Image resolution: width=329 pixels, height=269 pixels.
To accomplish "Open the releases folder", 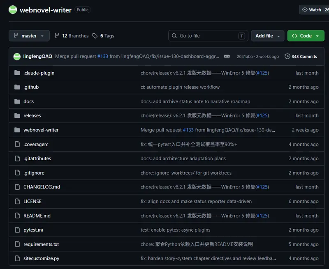I will (x=32, y=115).
